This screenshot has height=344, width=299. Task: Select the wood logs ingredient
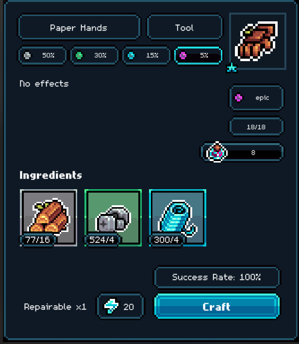(49, 218)
